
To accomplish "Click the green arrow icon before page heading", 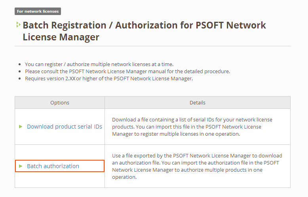I will pos(18,25).
